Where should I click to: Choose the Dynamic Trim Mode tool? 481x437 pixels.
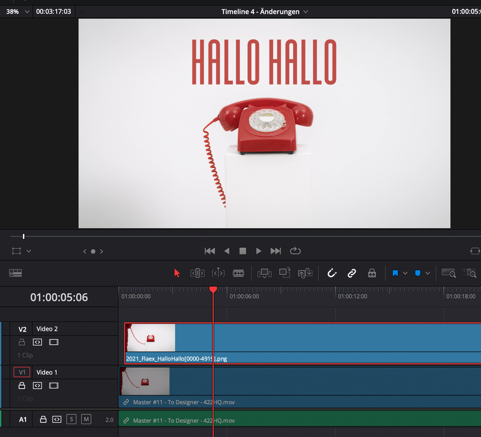pyautogui.click(x=218, y=273)
